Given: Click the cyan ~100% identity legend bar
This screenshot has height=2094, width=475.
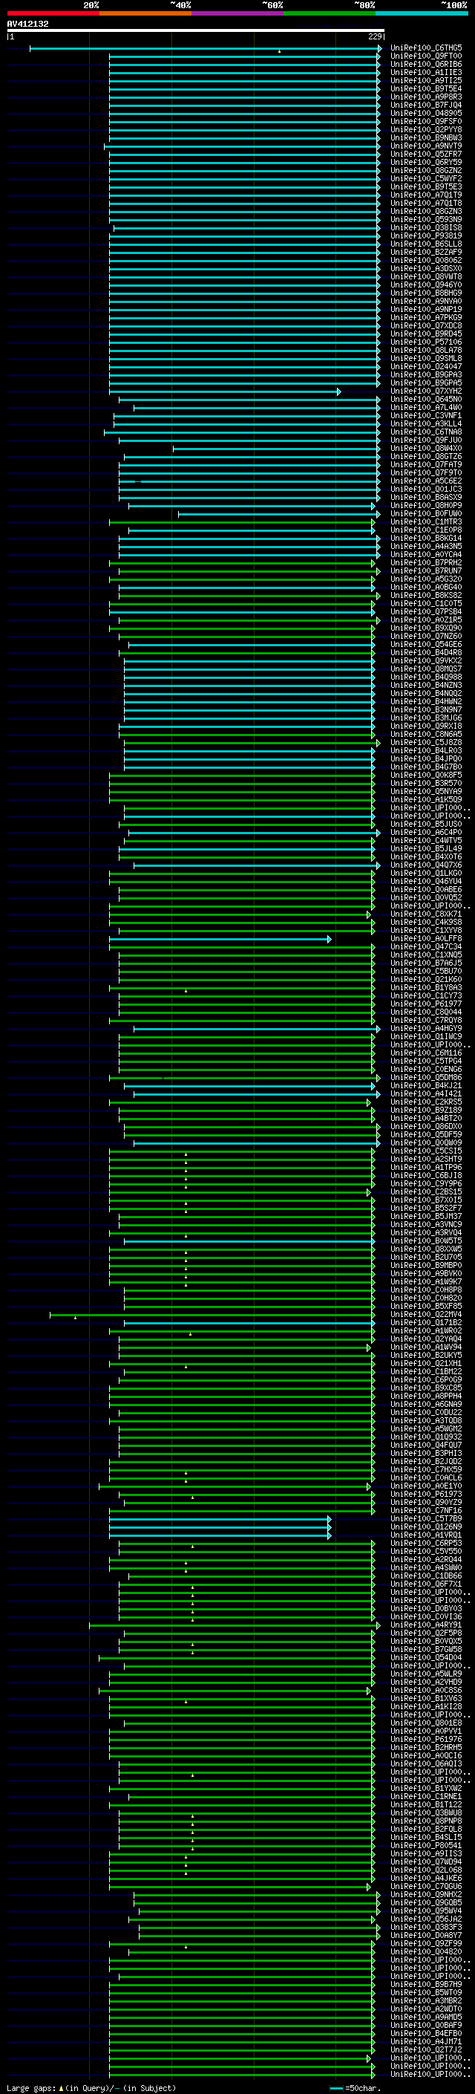Looking at the screenshot, I should pyautogui.click(x=422, y=13).
